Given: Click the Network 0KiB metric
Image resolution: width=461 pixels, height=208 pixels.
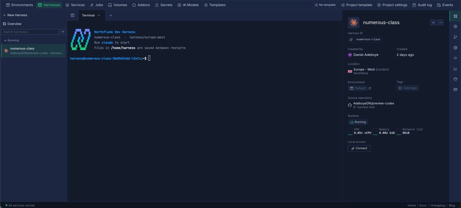Looking at the screenshot, I should tap(410, 131).
